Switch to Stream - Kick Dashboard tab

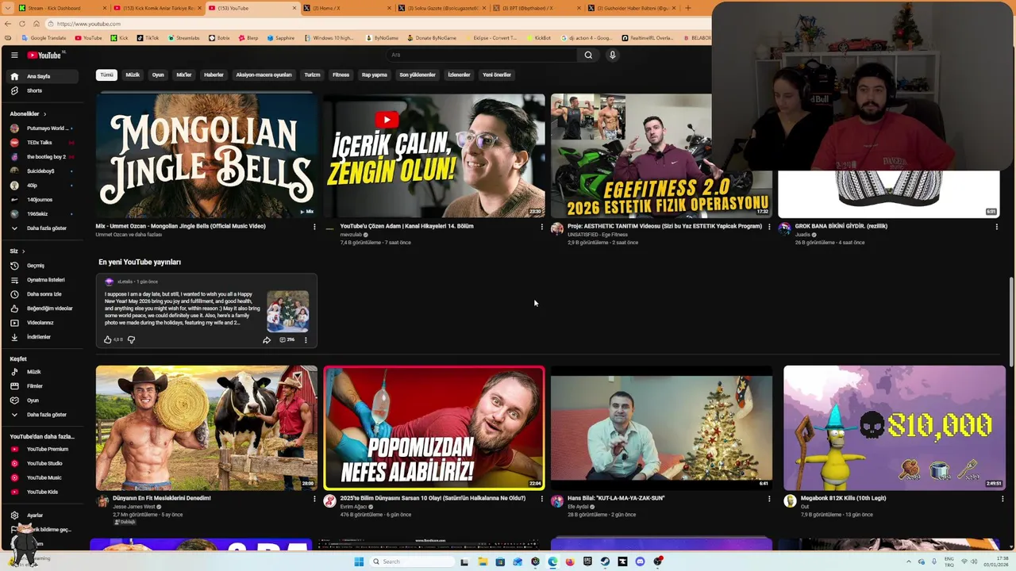60,8
